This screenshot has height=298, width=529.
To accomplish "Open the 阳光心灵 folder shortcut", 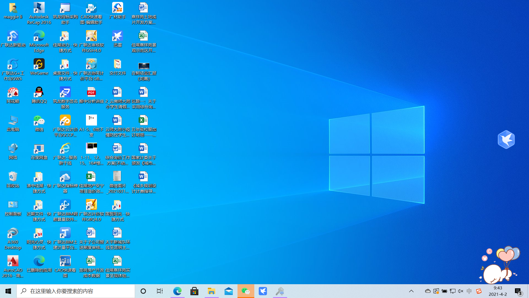I will click(x=39, y=239).
